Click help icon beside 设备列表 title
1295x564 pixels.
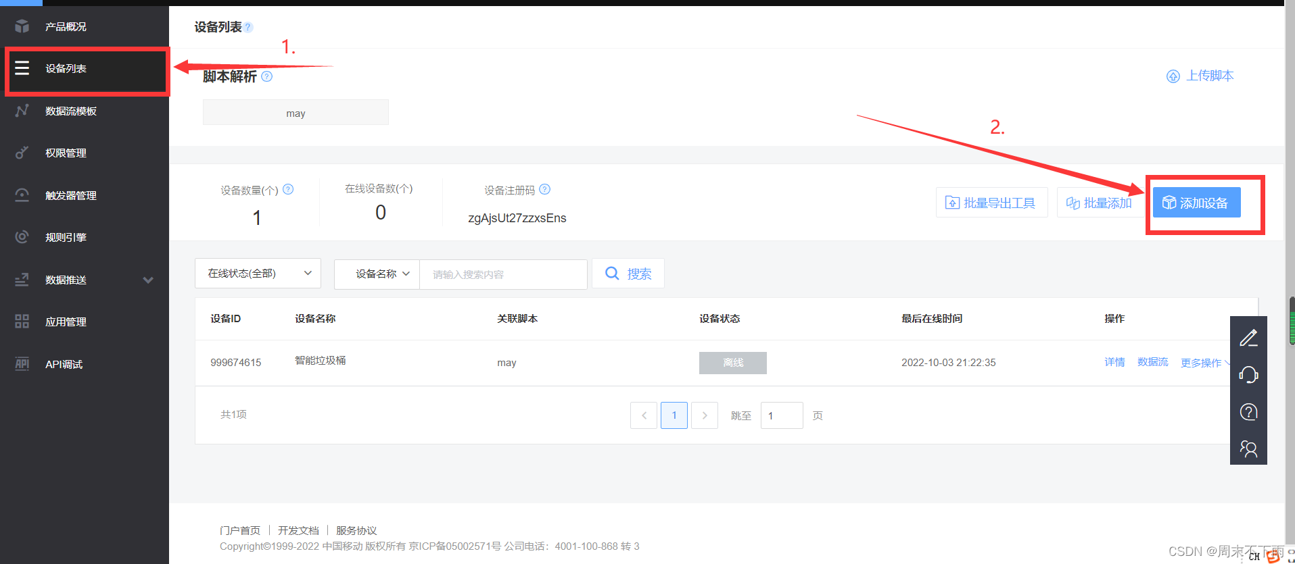point(248,27)
